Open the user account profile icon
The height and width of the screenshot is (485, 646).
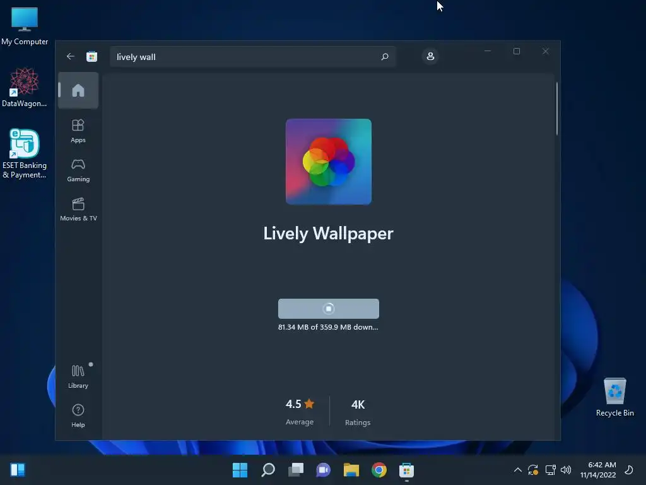coord(430,56)
